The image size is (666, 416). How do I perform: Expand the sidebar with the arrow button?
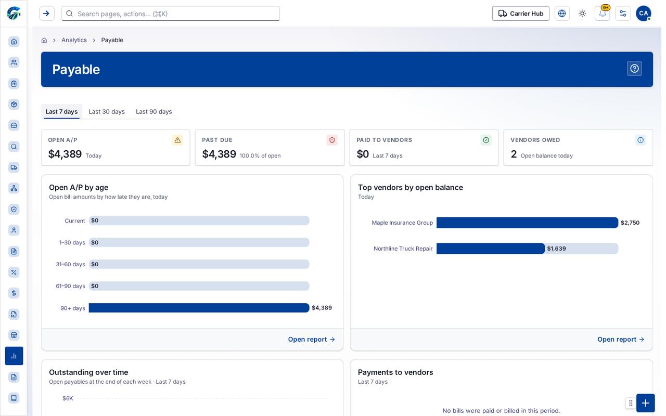(47, 14)
